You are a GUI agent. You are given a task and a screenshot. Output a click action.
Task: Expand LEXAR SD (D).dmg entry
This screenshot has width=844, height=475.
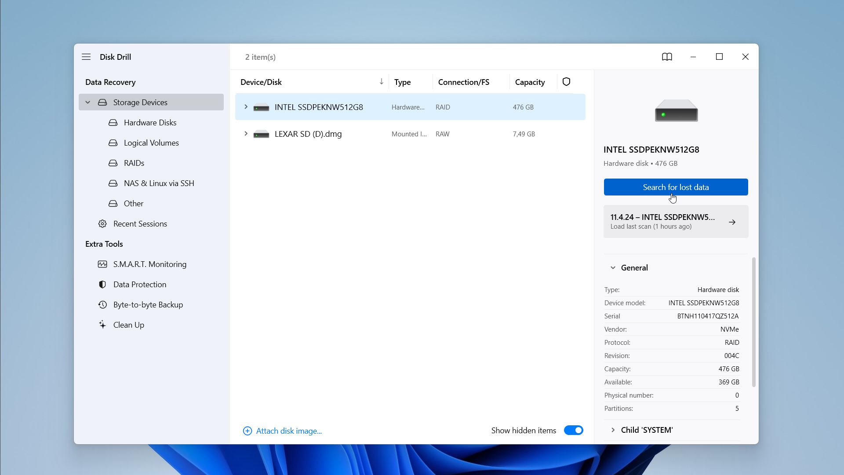point(245,133)
